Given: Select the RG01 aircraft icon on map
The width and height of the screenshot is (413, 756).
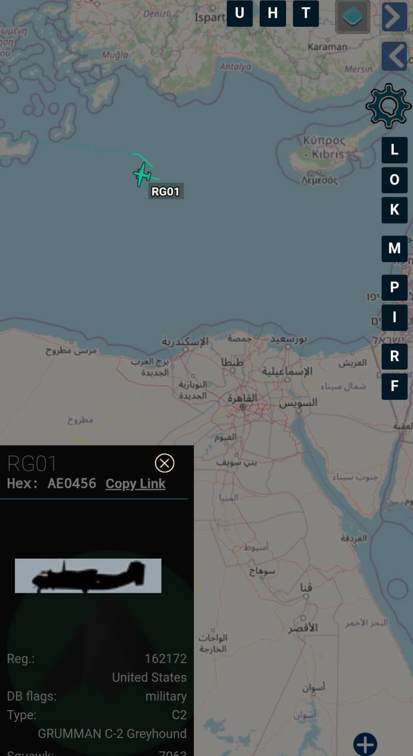Looking at the screenshot, I should tap(142, 175).
